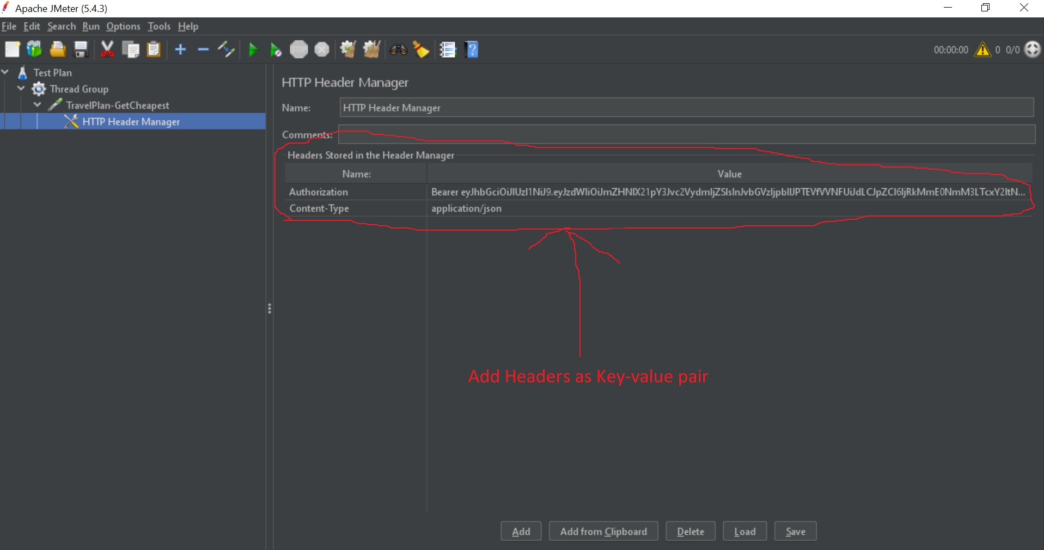
Task: Click the Toggle enable/disable icon
Action: (x=226, y=50)
